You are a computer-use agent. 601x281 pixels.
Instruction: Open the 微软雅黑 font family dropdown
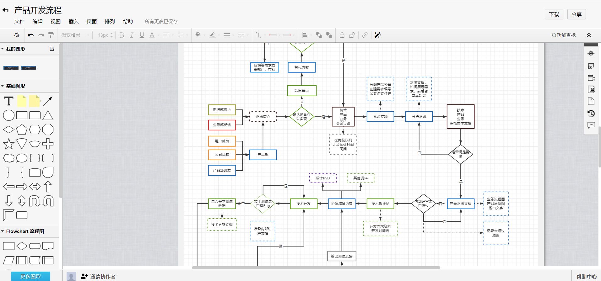pos(75,35)
